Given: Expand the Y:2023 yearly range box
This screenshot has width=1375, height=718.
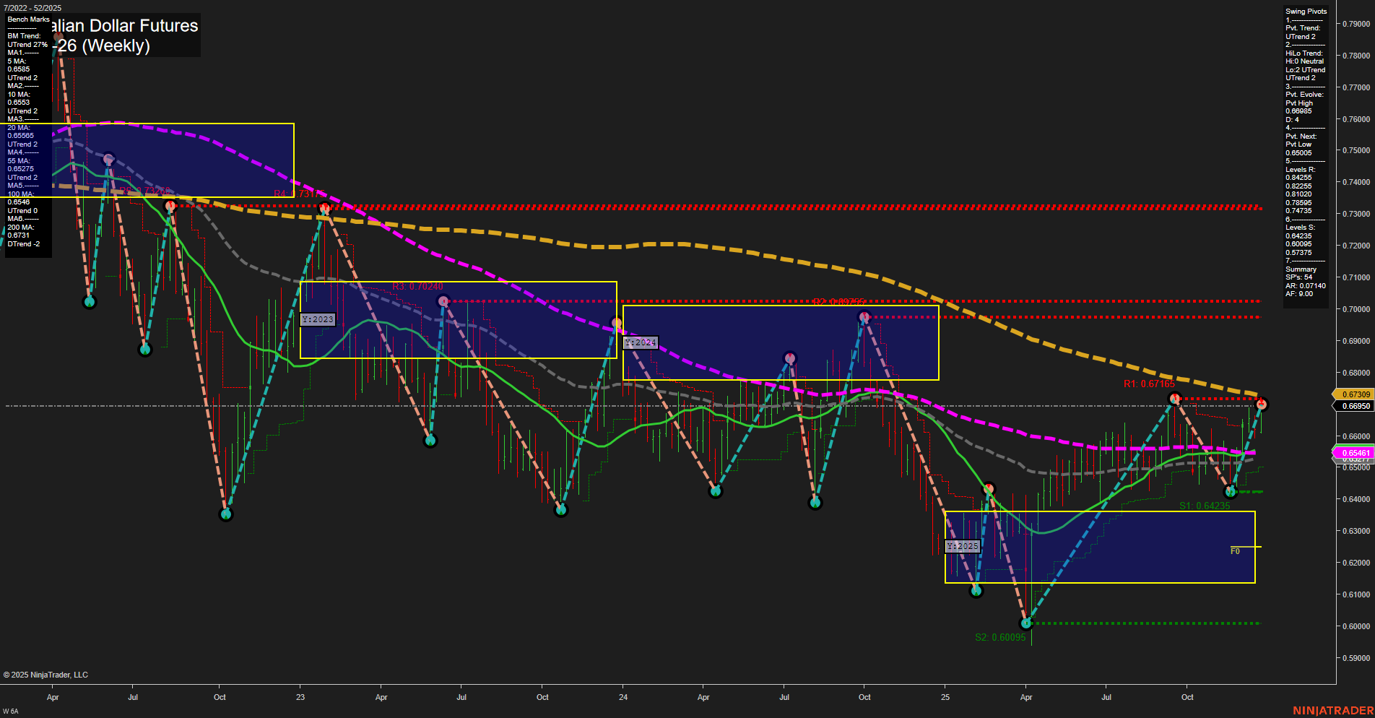Looking at the screenshot, I should (318, 318).
